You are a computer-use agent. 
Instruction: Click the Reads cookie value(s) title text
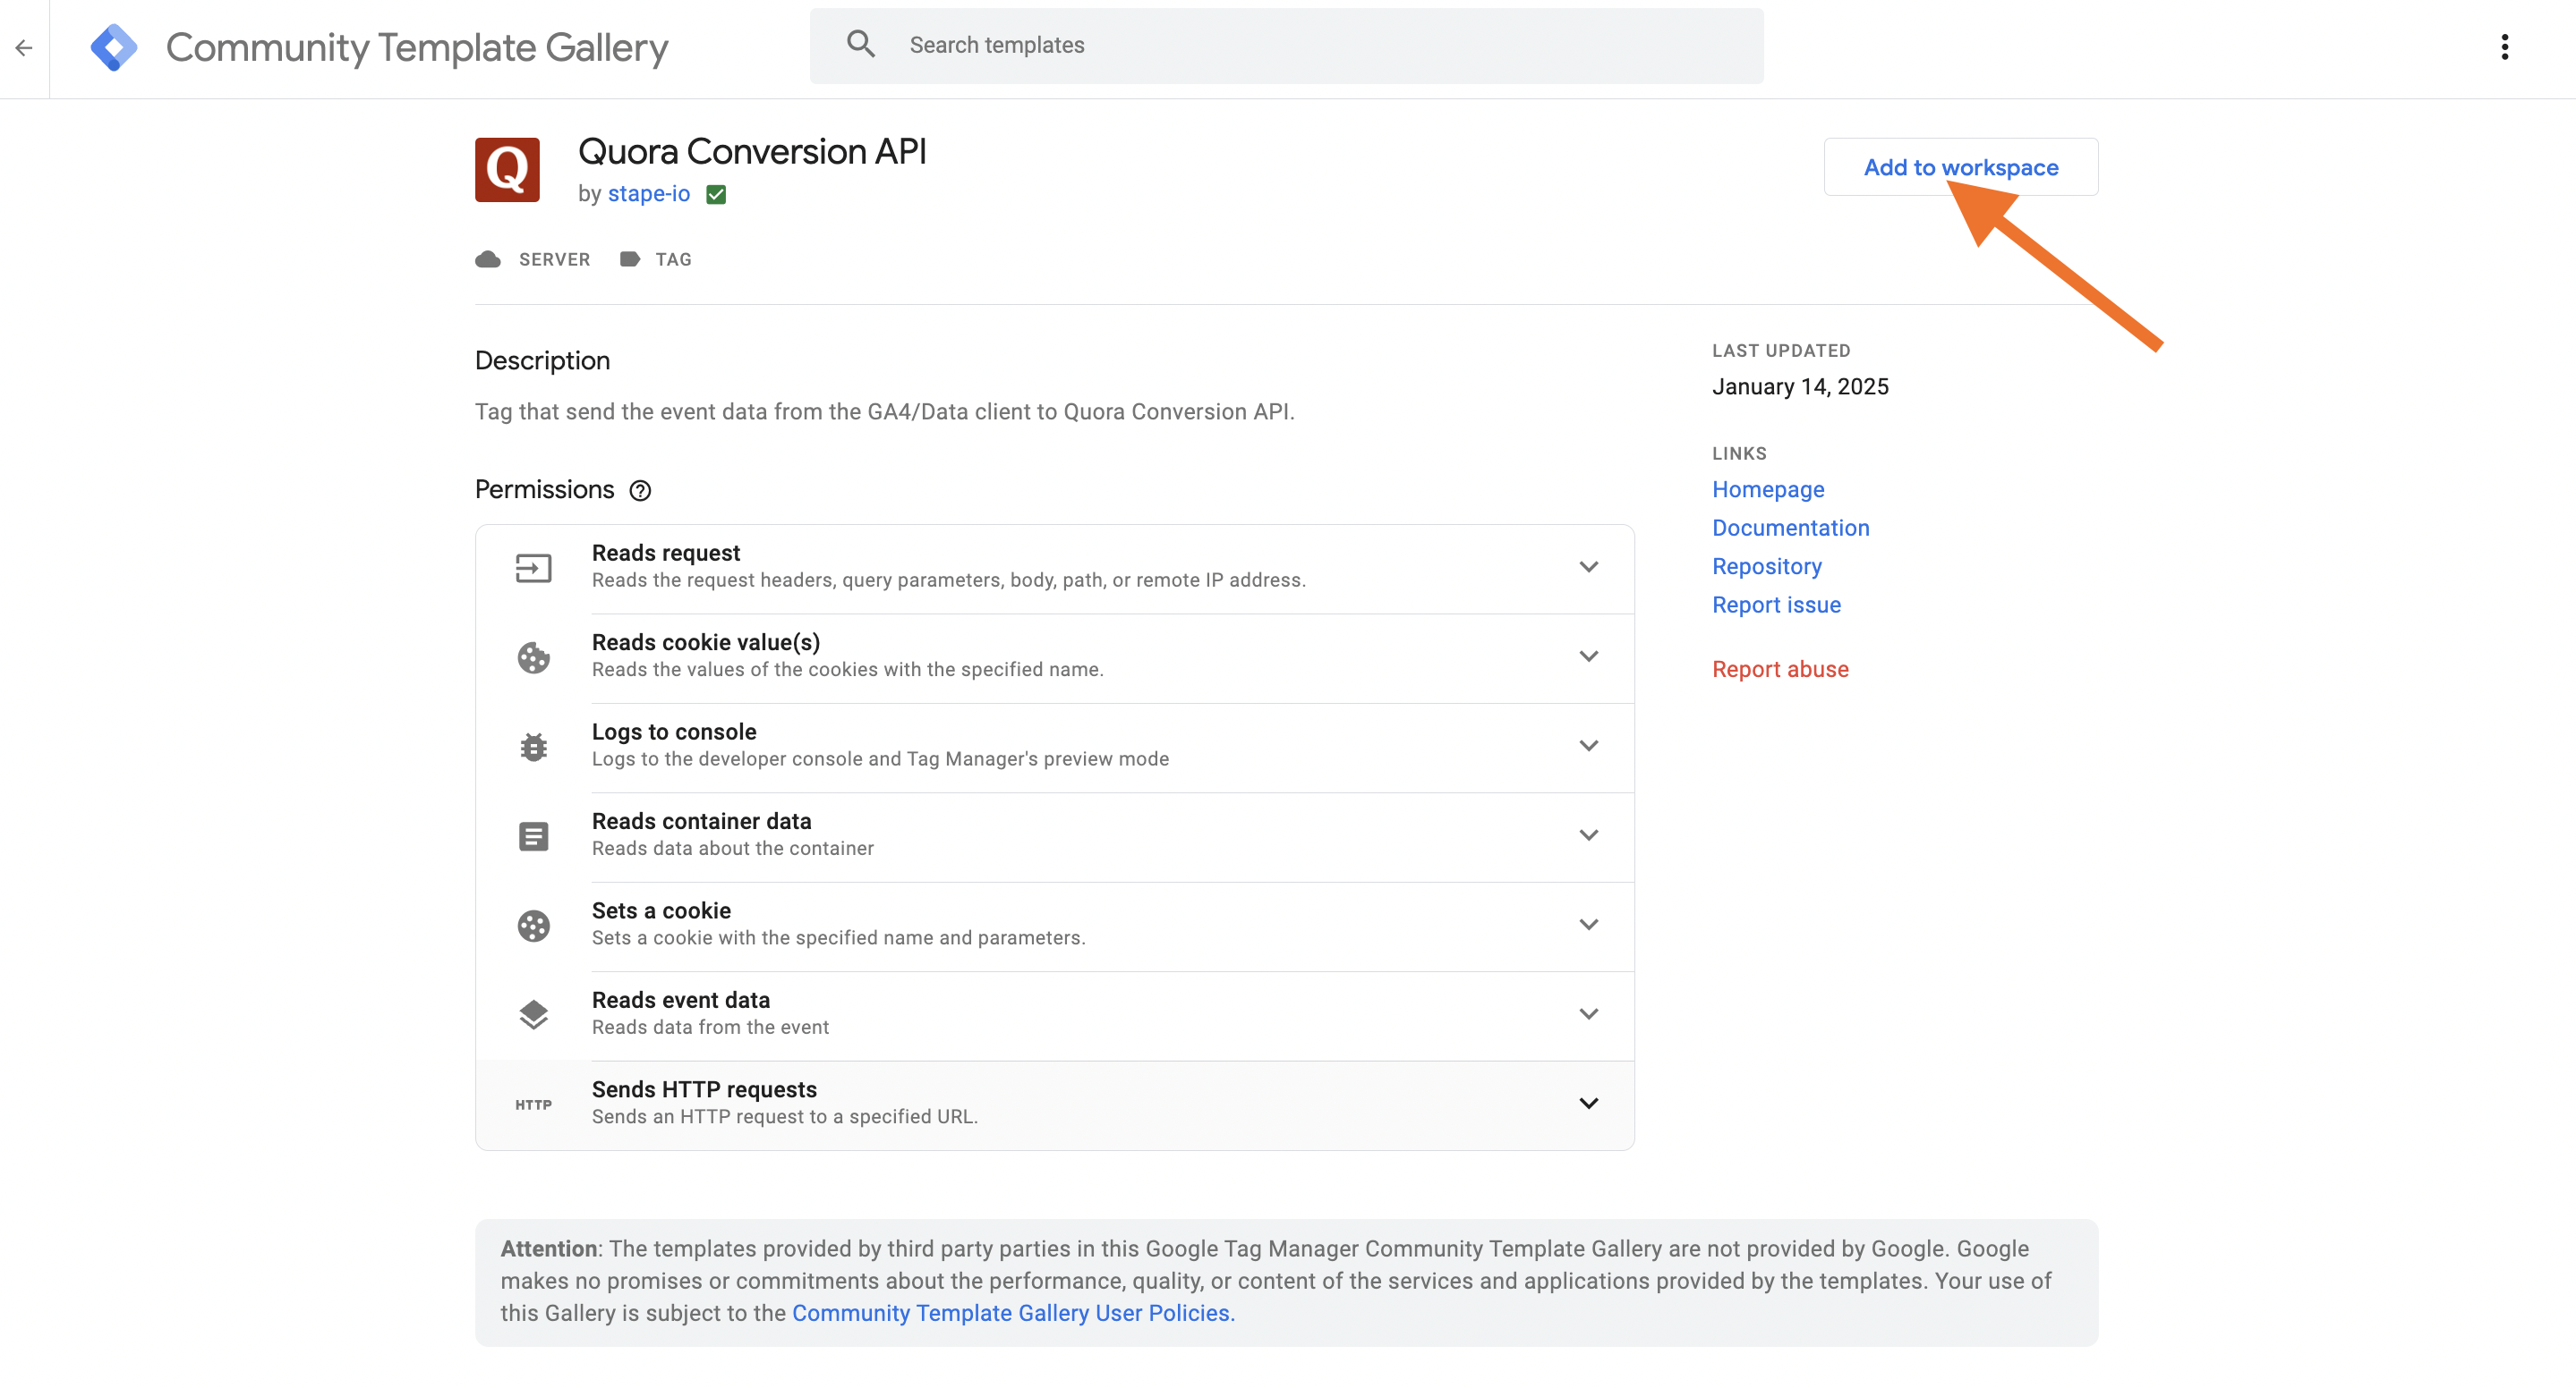click(705, 642)
